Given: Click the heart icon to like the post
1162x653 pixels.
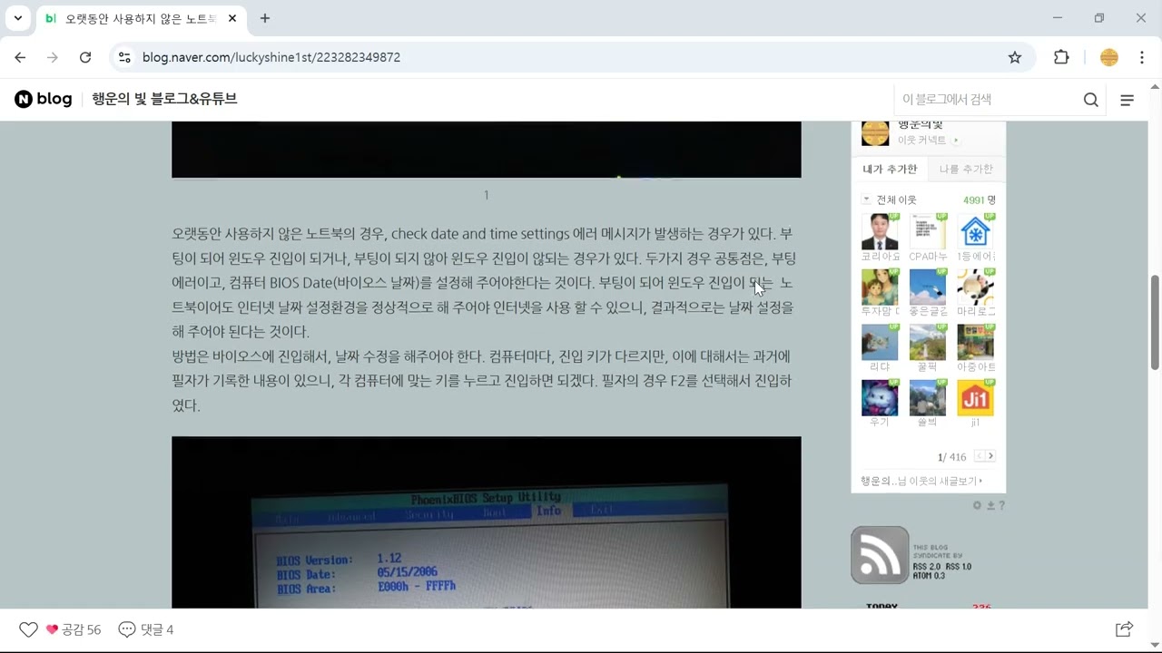Looking at the screenshot, I should [29, 629].
